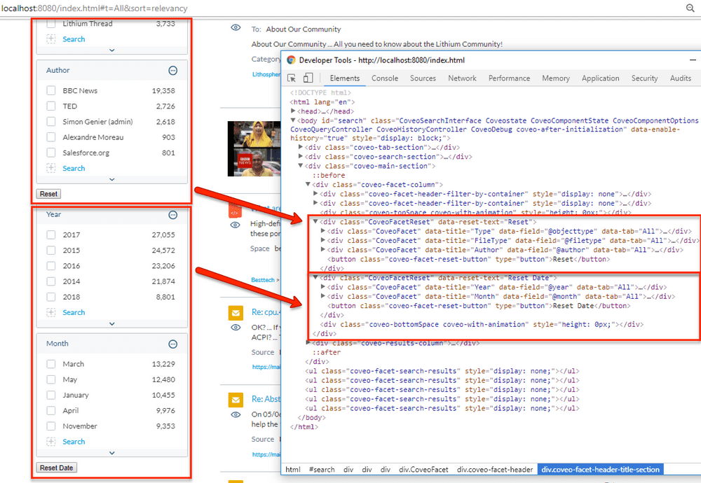Screen dimensions: 701x483
Task: Check the March month checkbox
Action: click(51, 364)
